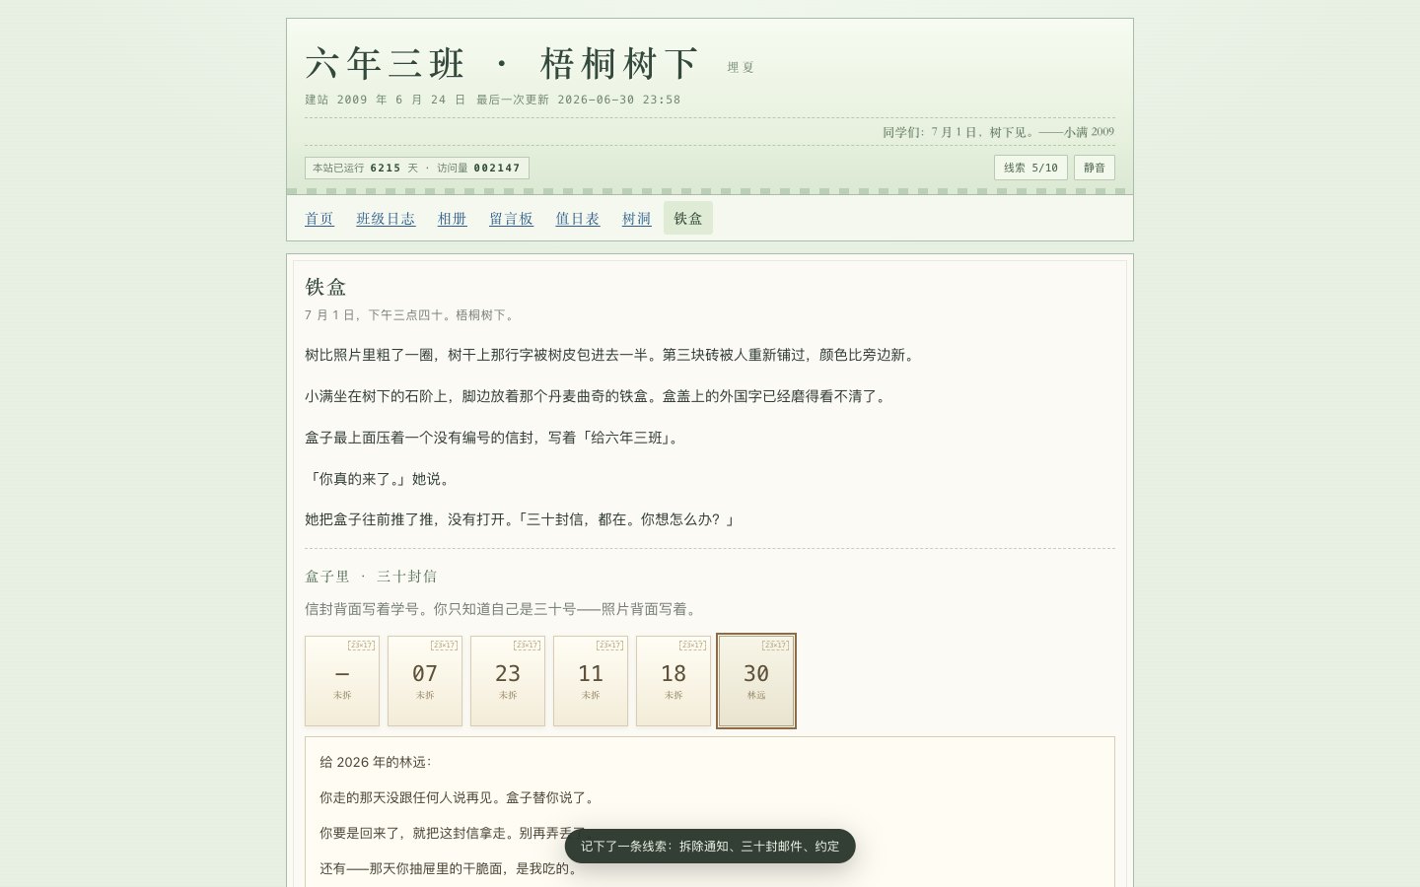This screenshot has height=887, width=1420.
Task: Click the date line 7 月 1 日，下午三点四十
Action: click(409, 315)
